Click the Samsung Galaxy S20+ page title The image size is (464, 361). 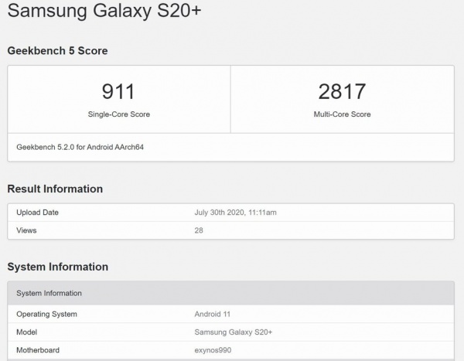[104, 11]
